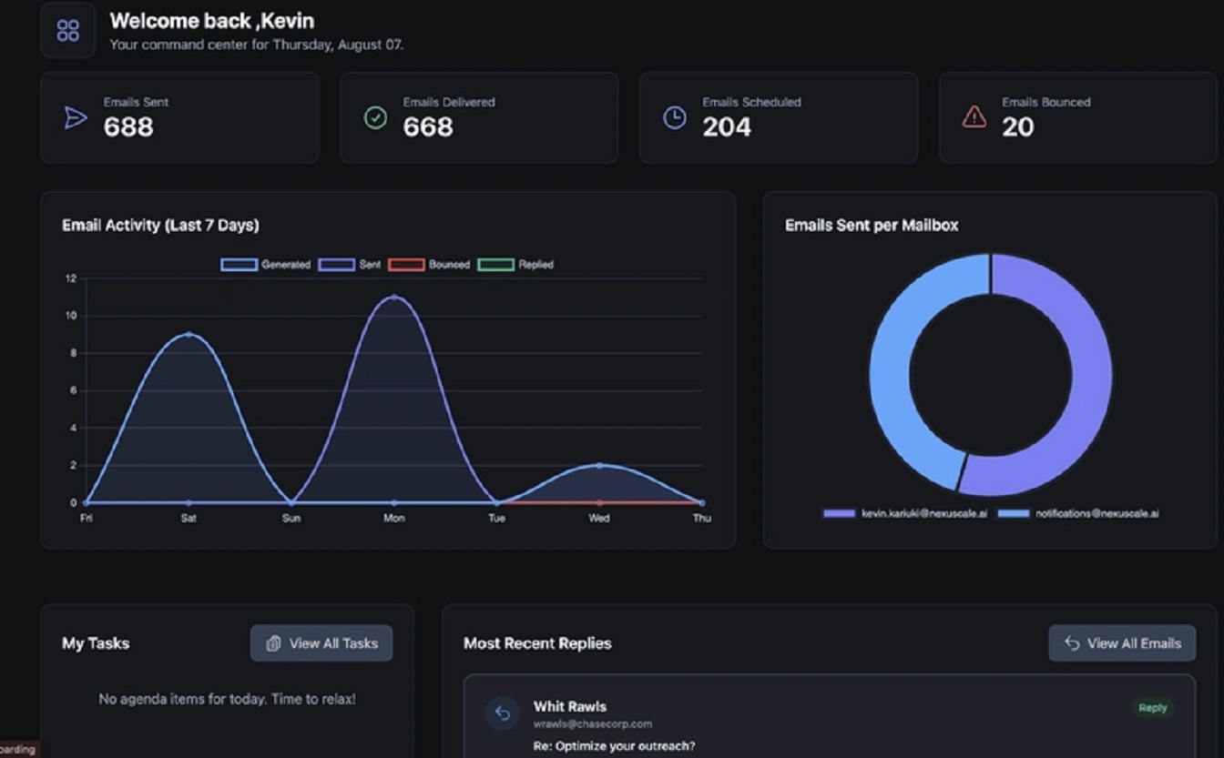Click the arrow icon in View All Emails

click(x=1072, y=643)
